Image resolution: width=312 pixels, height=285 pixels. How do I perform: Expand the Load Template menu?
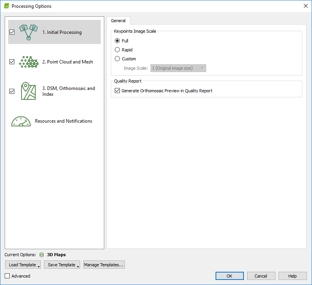[x=23, y=265]
